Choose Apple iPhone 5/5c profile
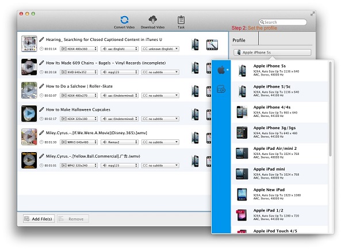This screenshot has height=250, width=345. point(279,91)
